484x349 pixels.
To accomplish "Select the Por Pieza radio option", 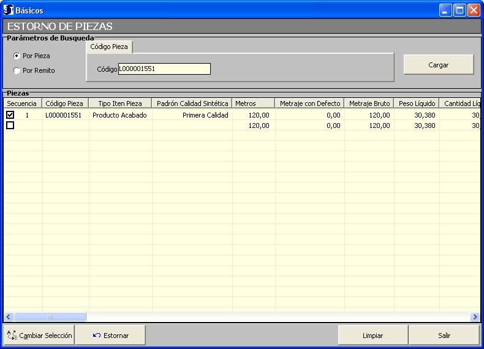I will tap(17, 56).
